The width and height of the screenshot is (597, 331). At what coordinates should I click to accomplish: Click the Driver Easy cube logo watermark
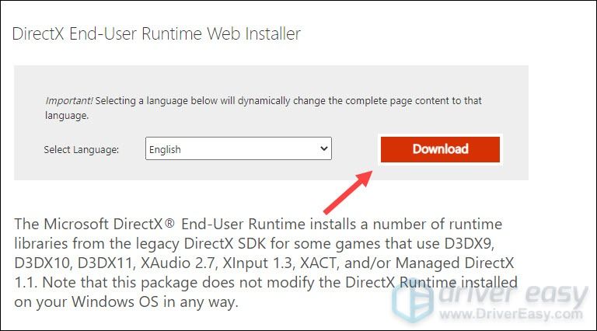(x=413, y=302)
